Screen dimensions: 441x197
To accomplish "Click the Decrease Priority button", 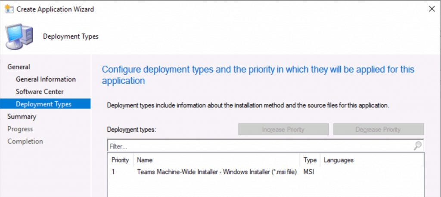I will pyautogui.click(x=379, y=130).
